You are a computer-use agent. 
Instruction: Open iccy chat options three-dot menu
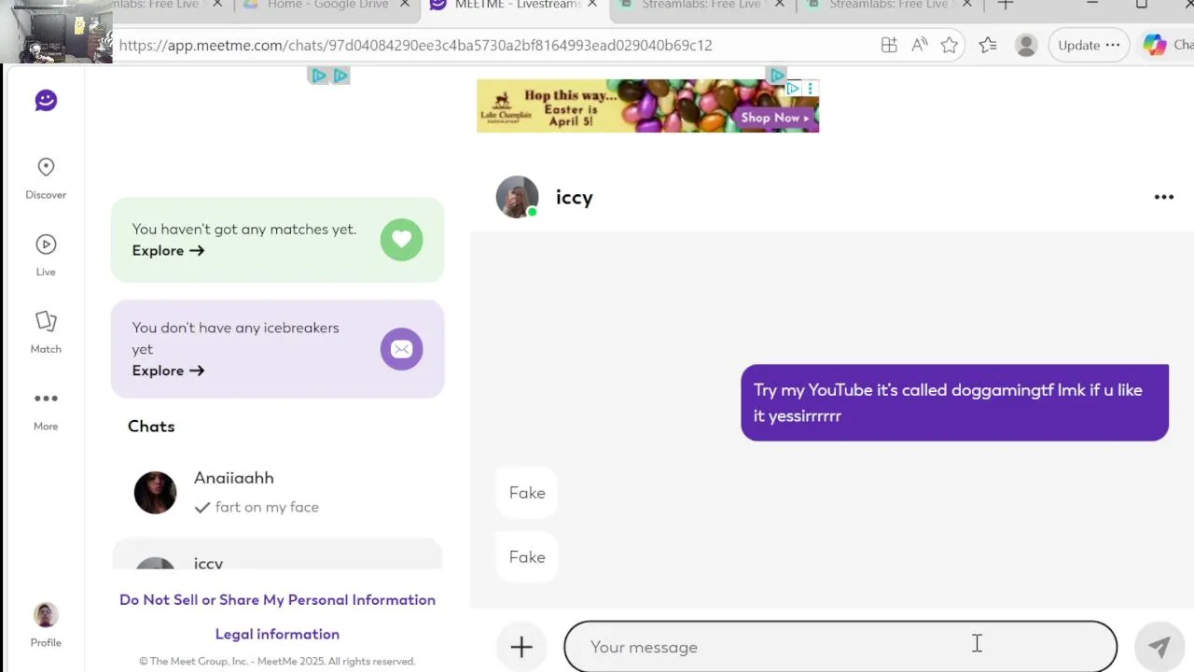pos(1164,197)
